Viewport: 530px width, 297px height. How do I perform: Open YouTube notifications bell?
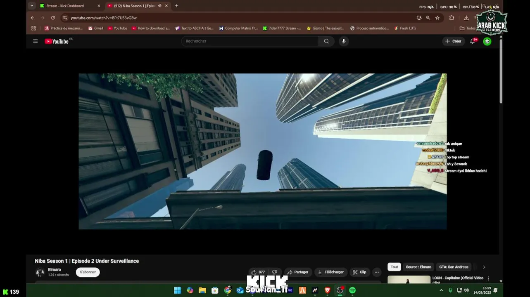[x=473, y=41]
